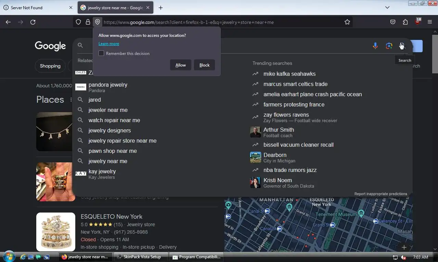This screenshot has height=262, width=438.
Task: Open the list all tabs dropdown
Action: tap(387, 8)
